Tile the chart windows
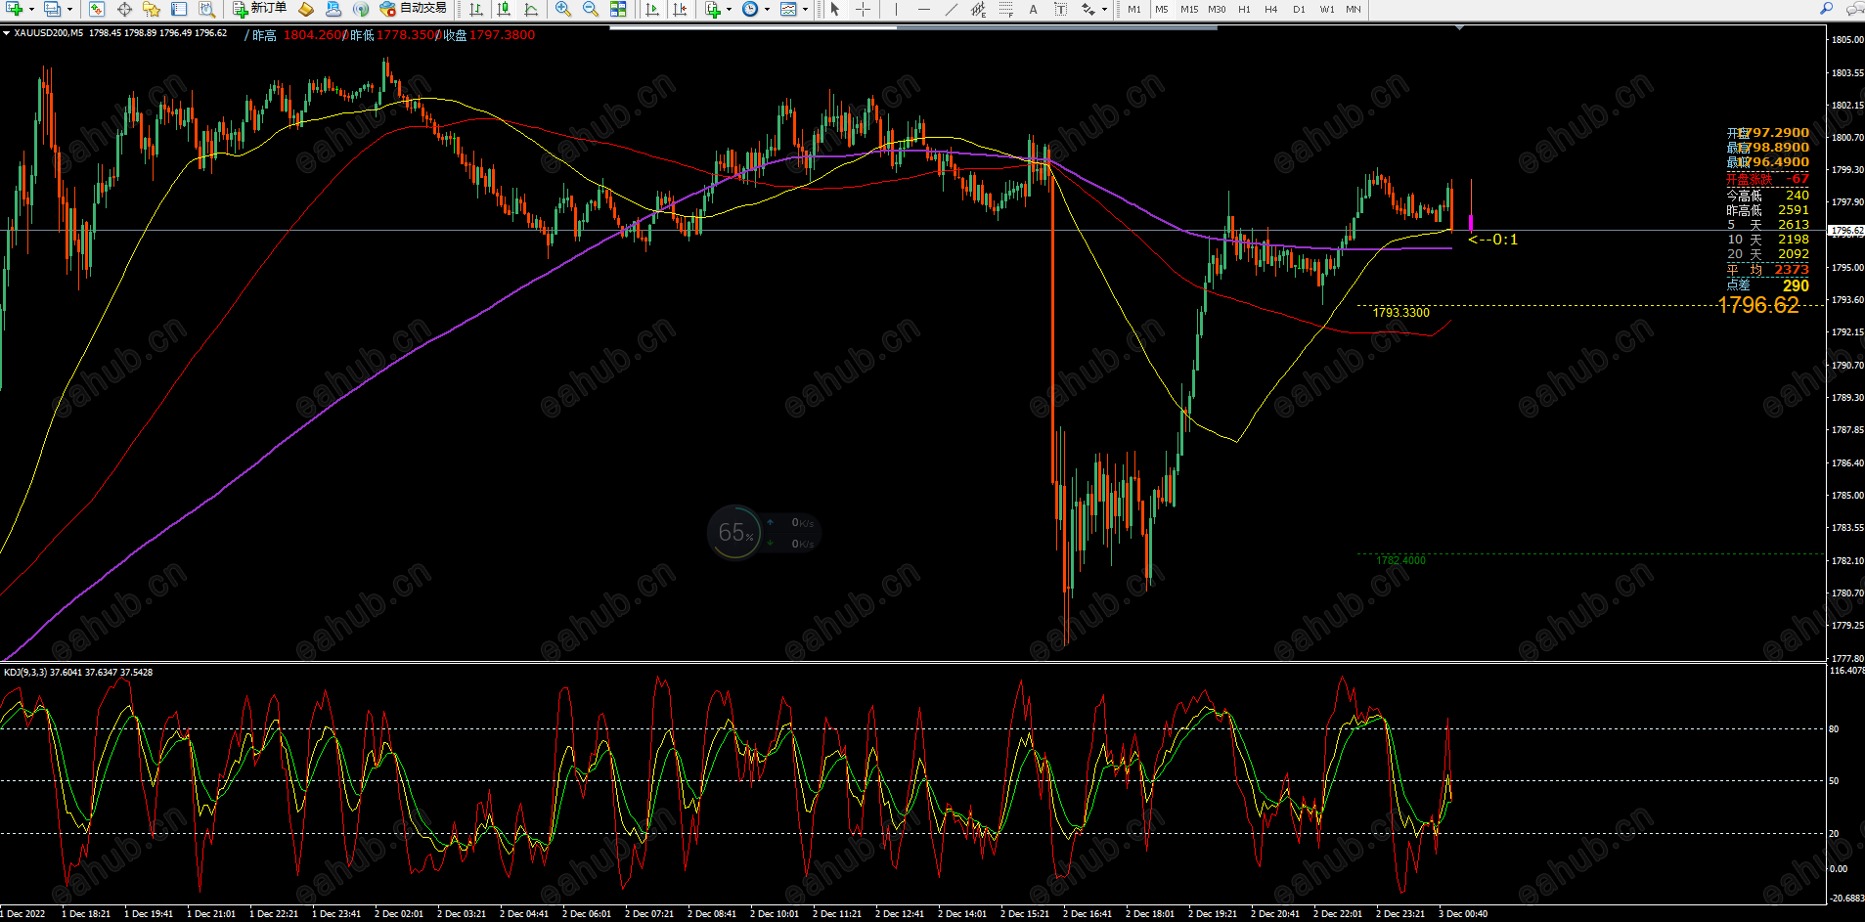This screenshot has width=1865, height=922. [x=618, y=9]
